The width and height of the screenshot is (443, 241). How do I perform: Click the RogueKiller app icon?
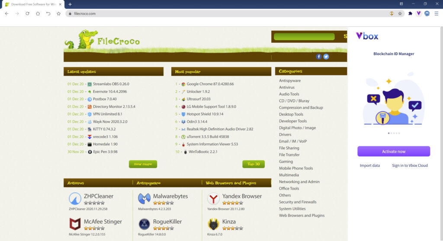[144, 224]
